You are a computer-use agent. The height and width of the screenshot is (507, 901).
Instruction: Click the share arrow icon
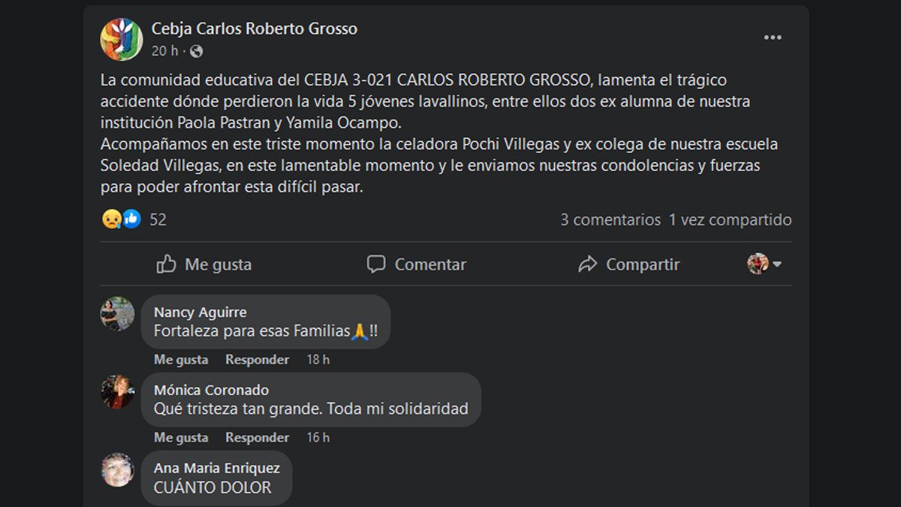pyautogui.click(x=587, y=264)
